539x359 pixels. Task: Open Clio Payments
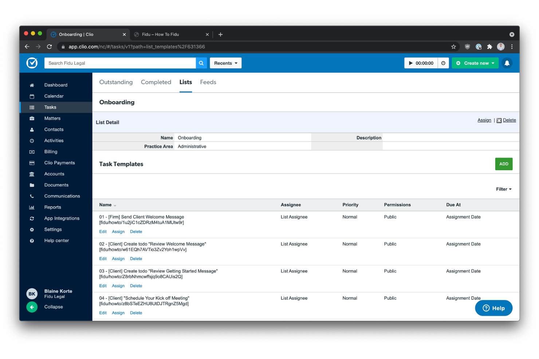pyautogui.click(x=59, y=163)
